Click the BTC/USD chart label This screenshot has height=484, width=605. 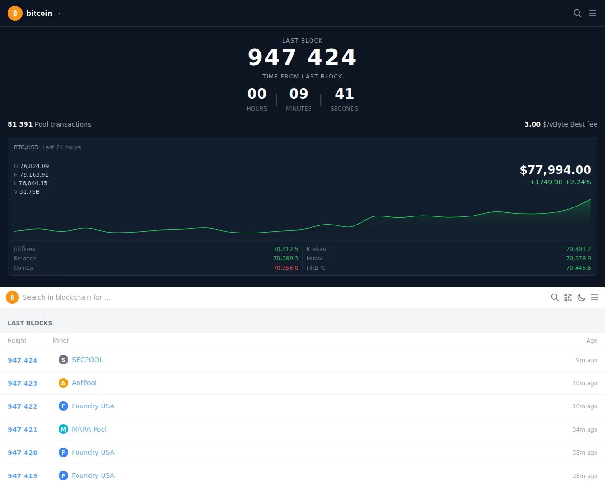tap(26, 147)
